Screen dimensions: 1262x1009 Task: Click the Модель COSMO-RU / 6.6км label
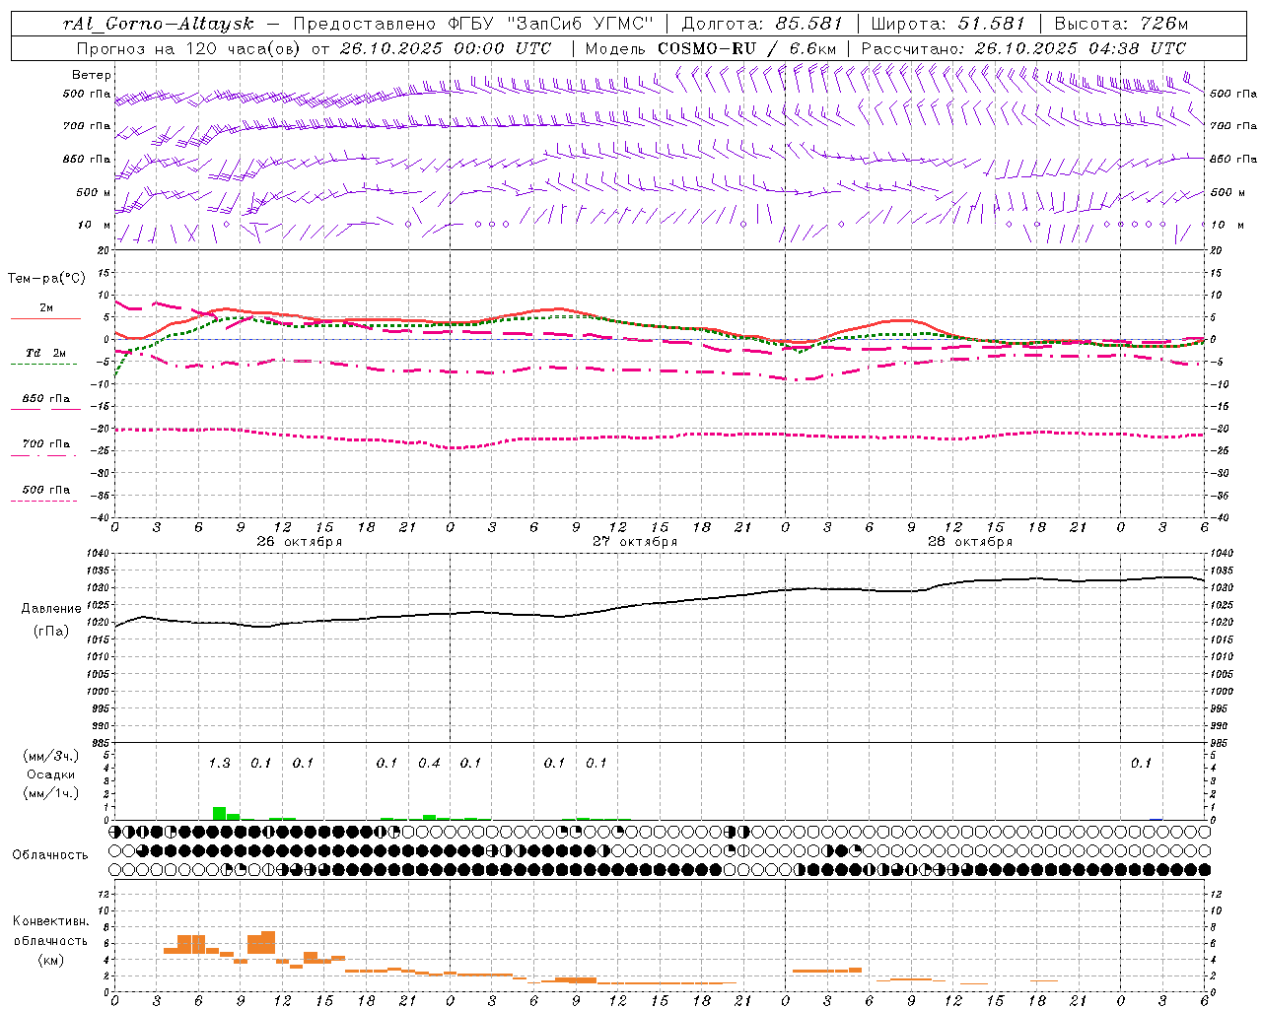710,48
